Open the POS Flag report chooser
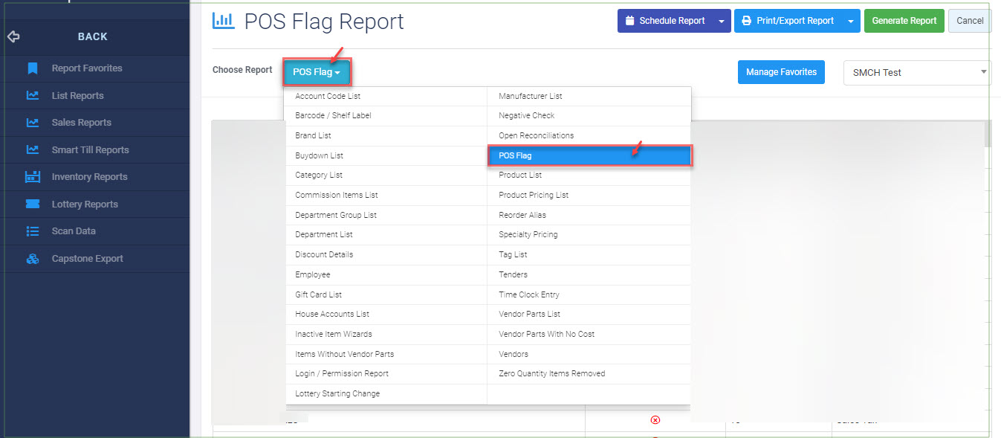The image size is (1001, 438). pos(317,72)
